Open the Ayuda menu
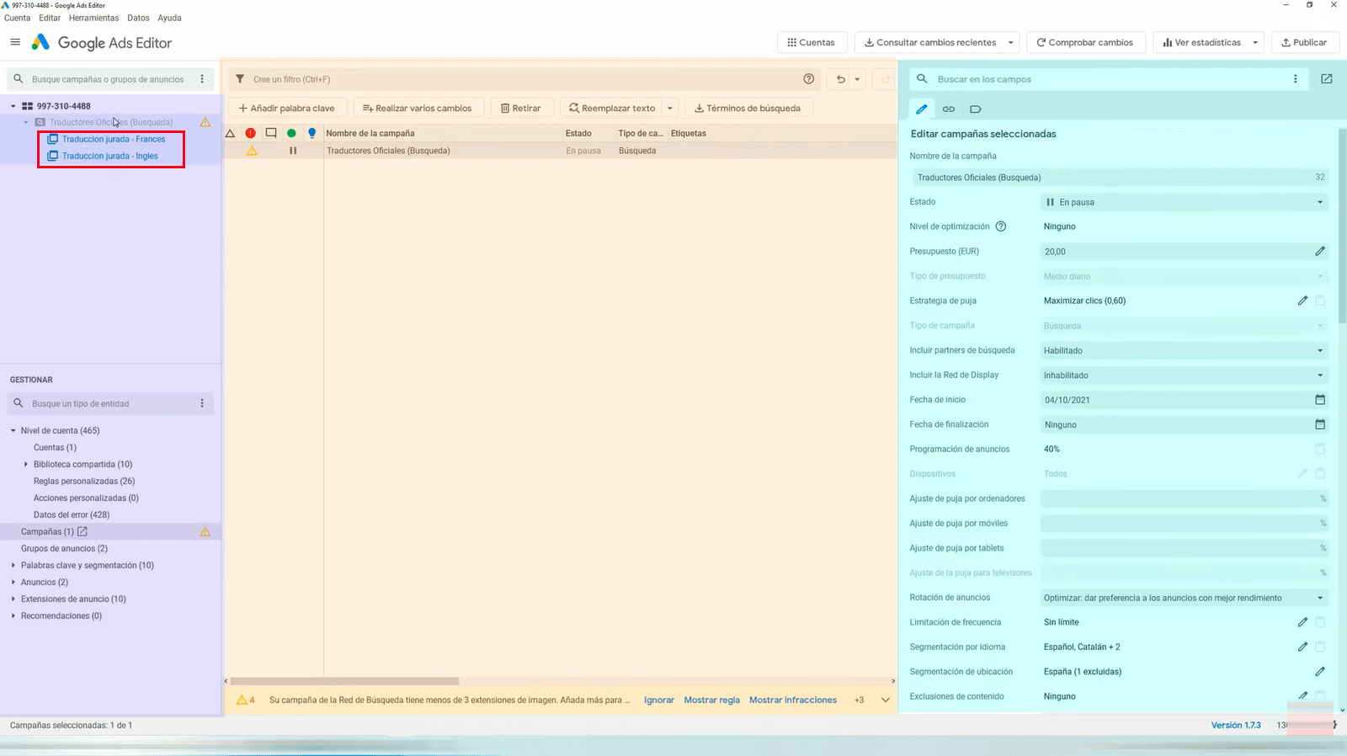Screen dimensions: 1347x756 (169, 18)
